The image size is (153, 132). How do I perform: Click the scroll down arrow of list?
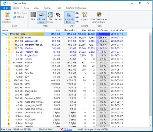(x=150, y=125)
